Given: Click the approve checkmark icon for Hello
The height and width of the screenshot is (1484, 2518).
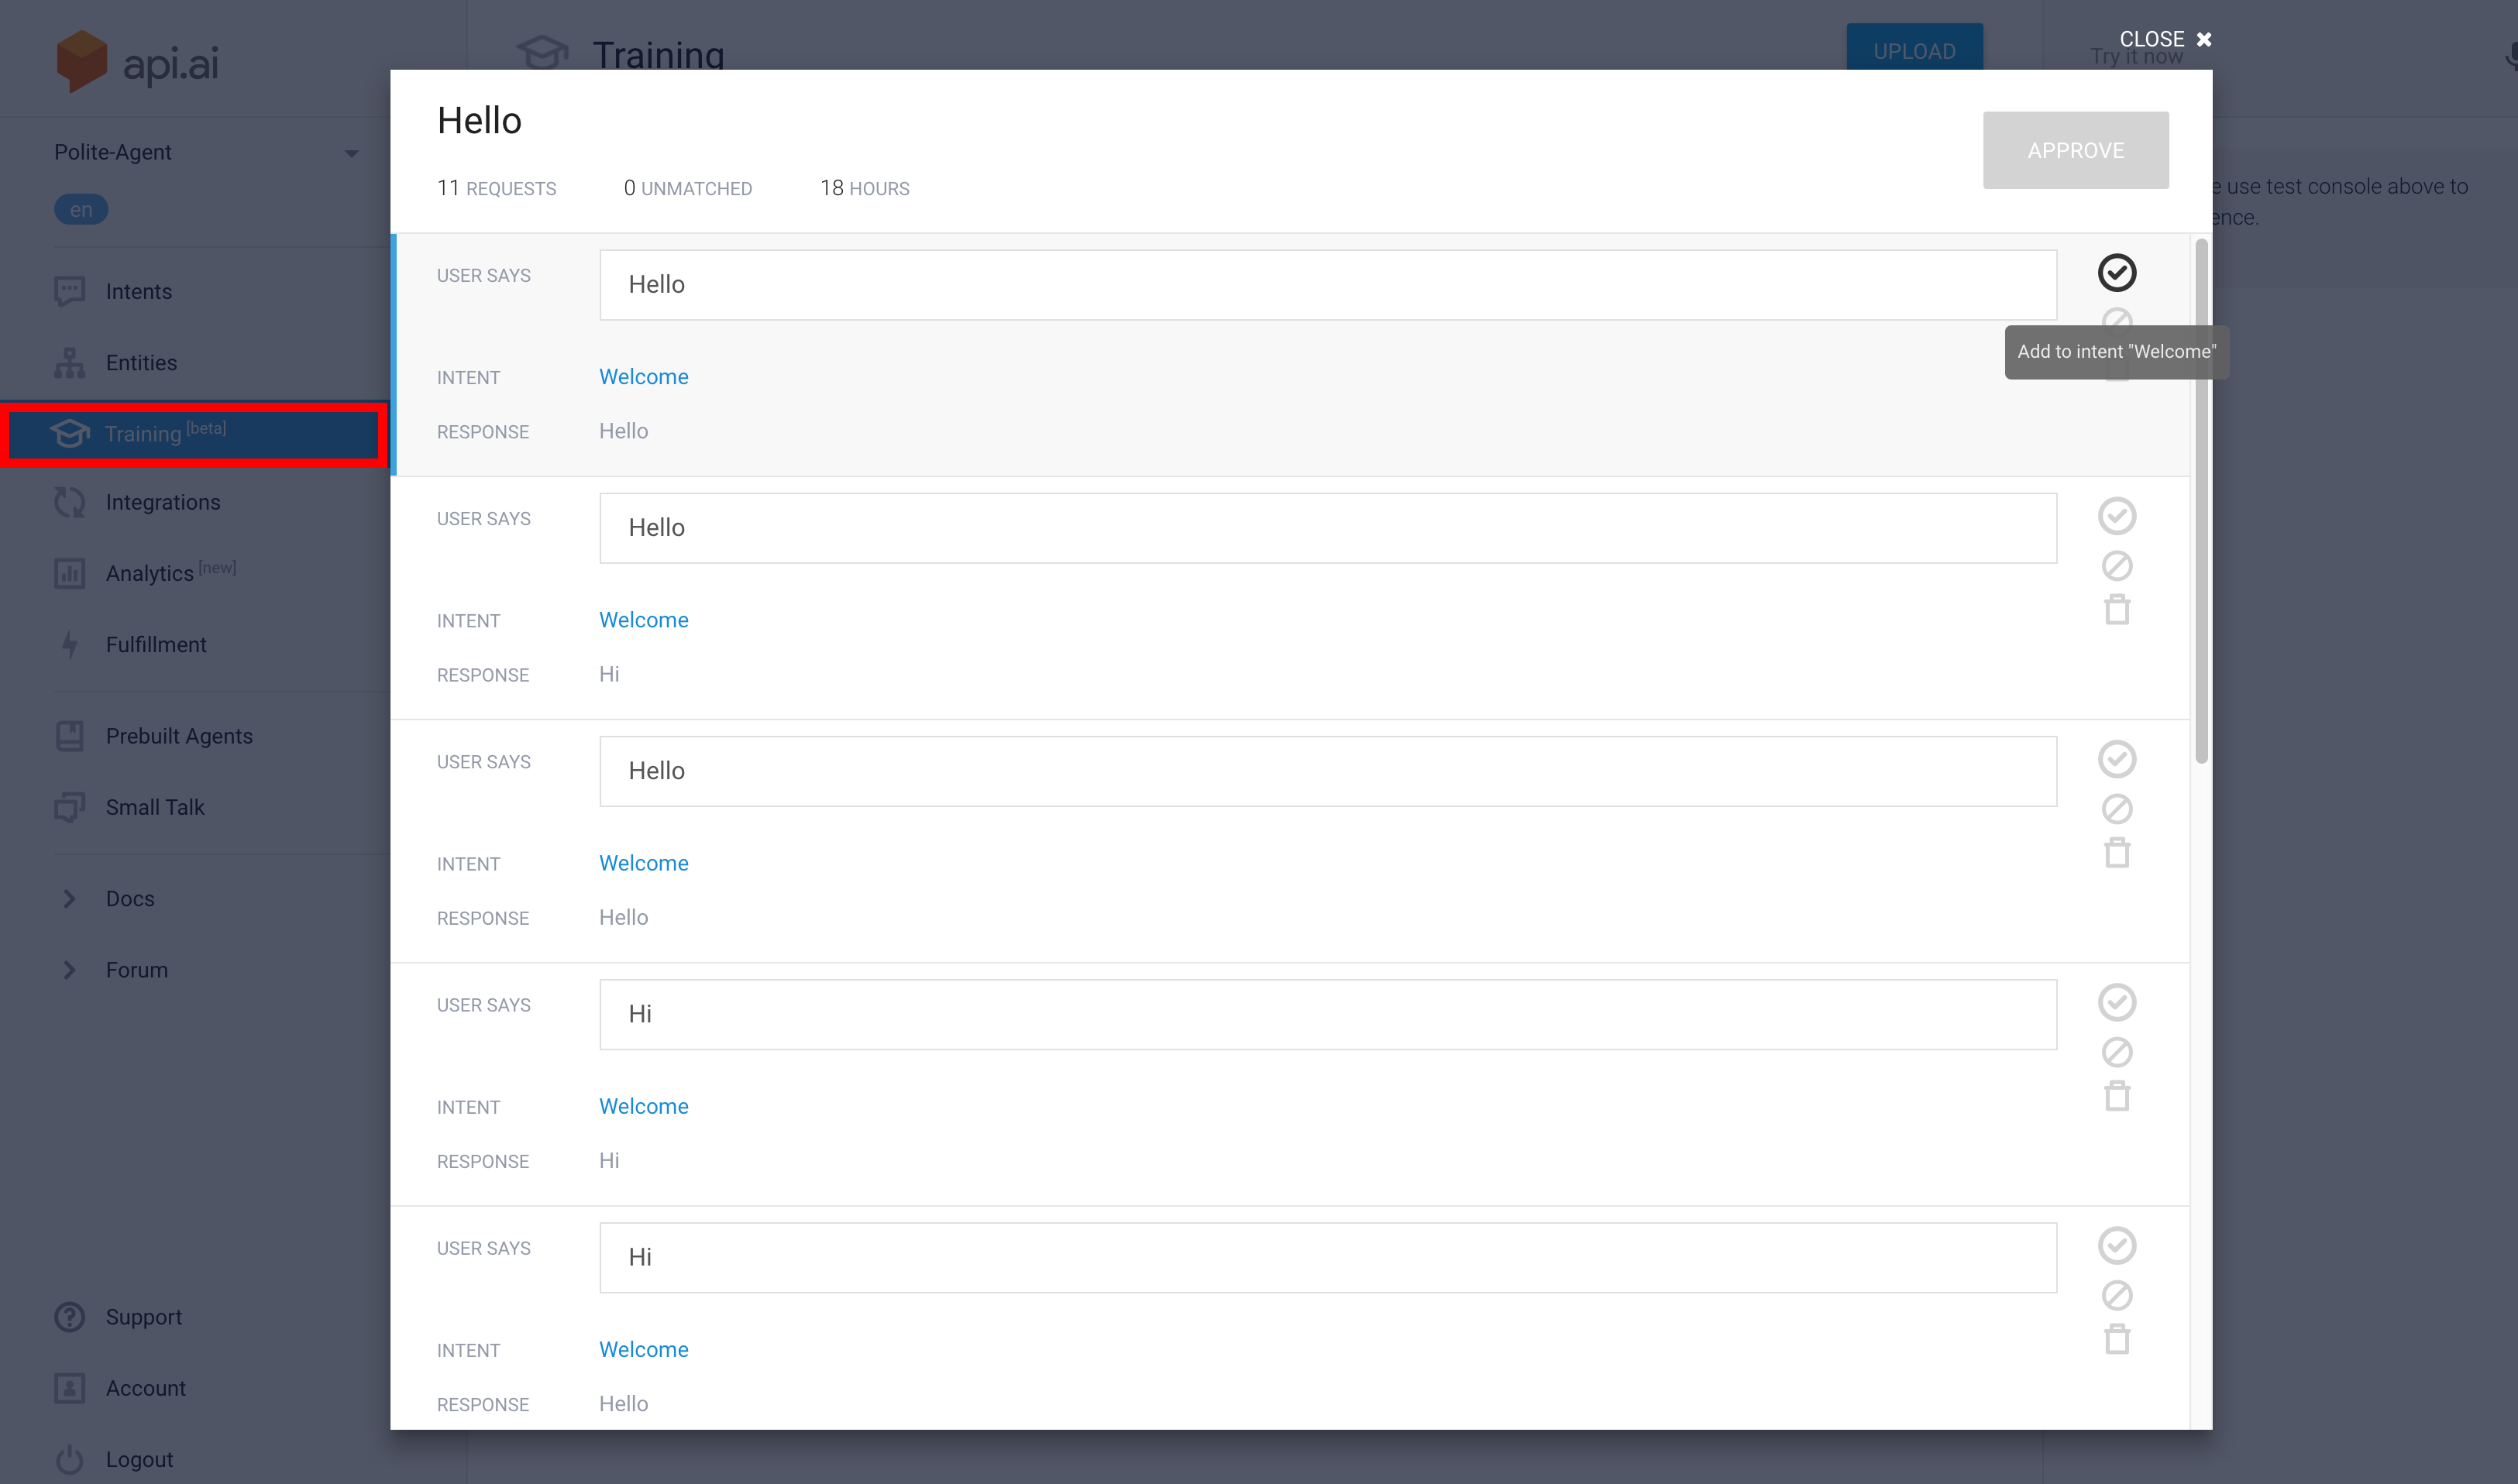Looking at the screenshot, I should tap(2117, 274).
